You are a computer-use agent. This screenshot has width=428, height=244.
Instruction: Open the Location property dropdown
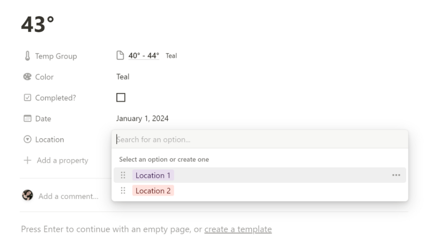coord(49,140)
